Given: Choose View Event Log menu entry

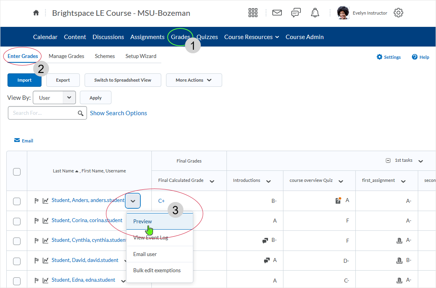Looking at the screenshot, I should [x=160, y=238].
